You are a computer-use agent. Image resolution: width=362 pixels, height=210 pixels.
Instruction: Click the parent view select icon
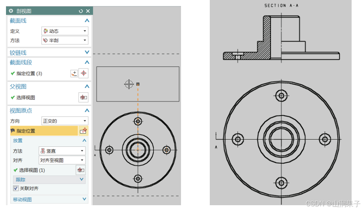84,98
